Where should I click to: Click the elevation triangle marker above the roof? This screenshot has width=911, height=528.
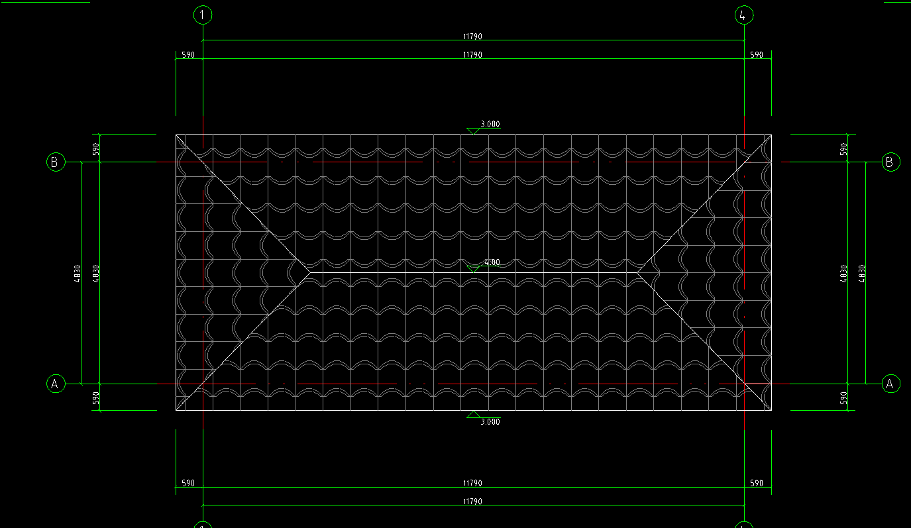tap(473, 131)
